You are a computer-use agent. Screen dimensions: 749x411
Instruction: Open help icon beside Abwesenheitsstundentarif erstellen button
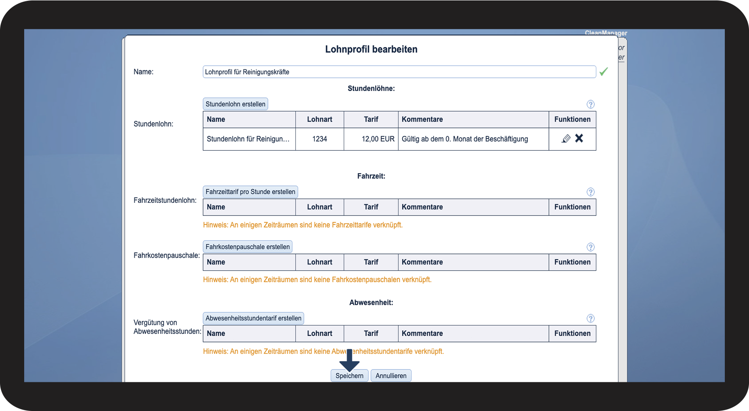click(x=590, y=318)
